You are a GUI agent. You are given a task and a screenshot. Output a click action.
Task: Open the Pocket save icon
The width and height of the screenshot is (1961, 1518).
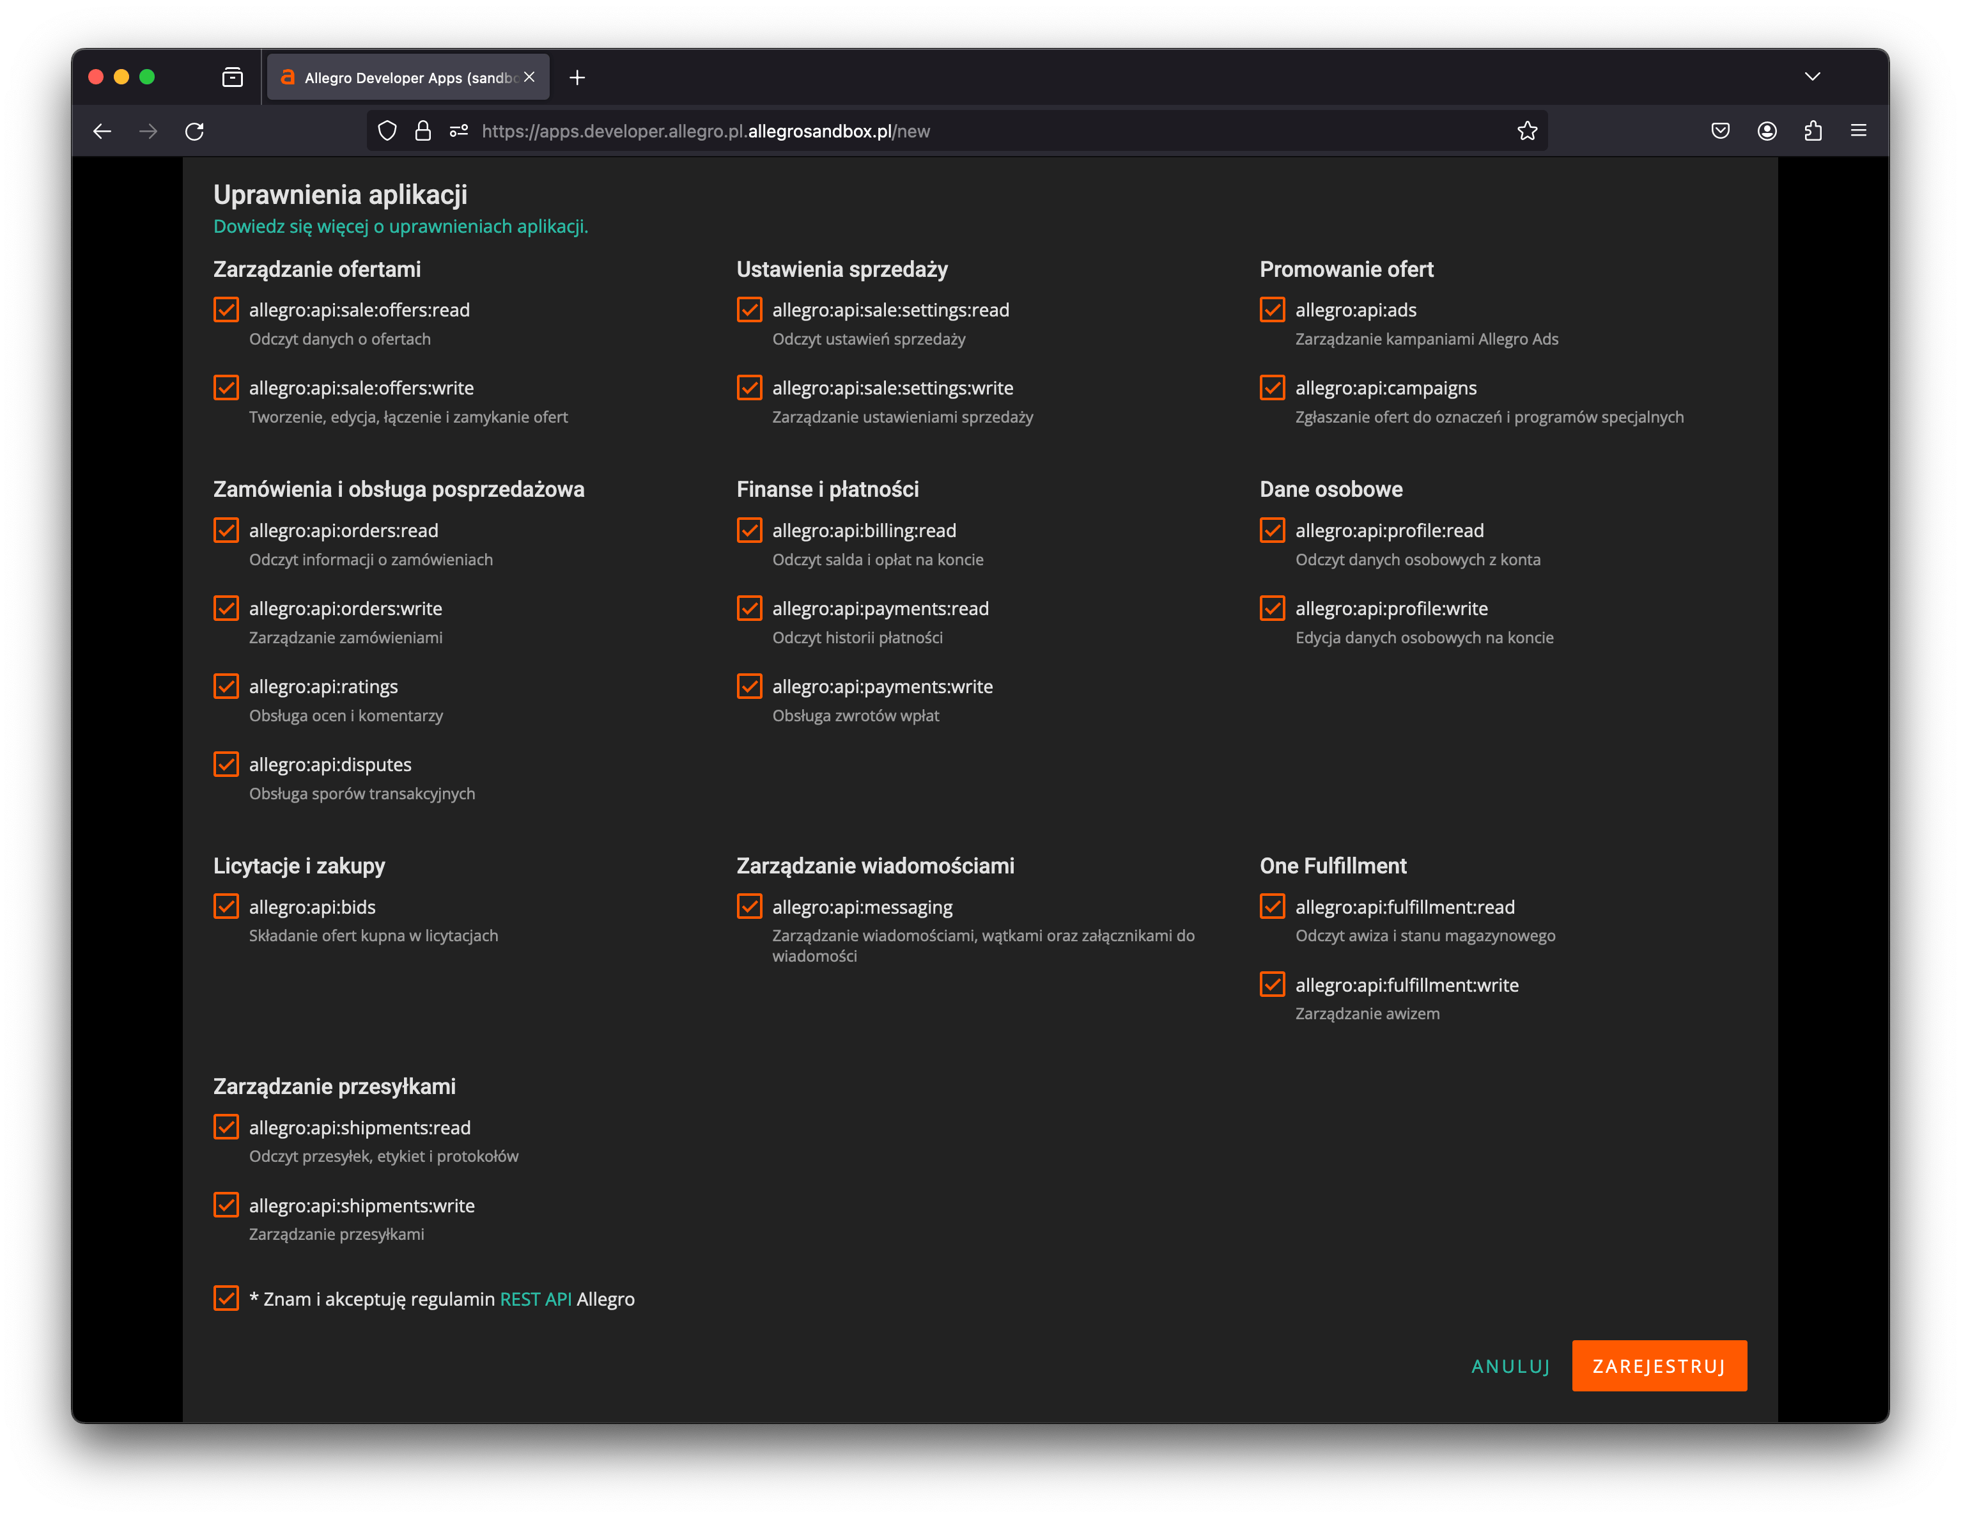pos(1721,131)
